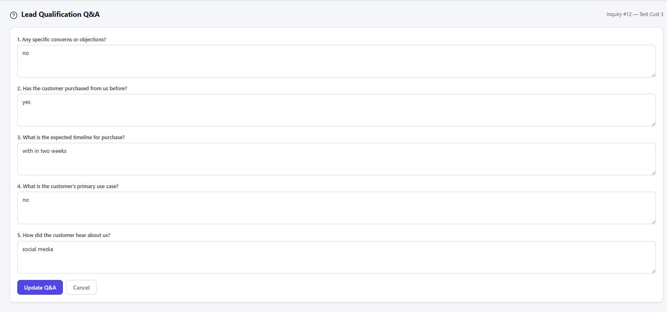Click the 'Has the customer purchased from us before?' label

pos(72,88)
